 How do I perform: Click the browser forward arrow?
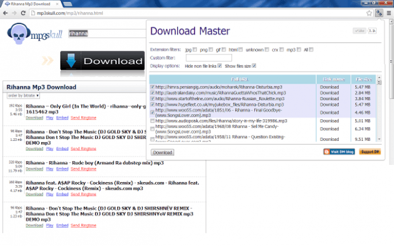[x=15, y=13]
